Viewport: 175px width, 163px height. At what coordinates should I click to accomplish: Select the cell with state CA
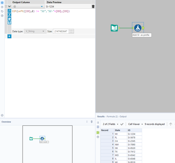point(120,141)
